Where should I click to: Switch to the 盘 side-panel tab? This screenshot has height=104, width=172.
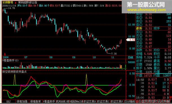coord(144,101)
